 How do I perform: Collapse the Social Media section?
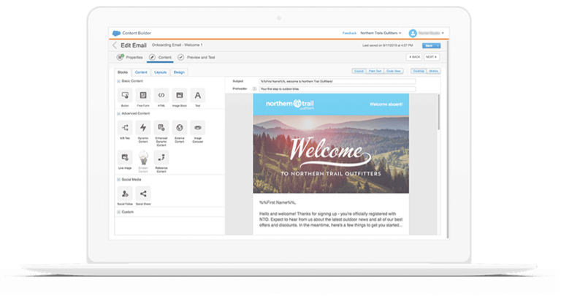pos(119,180)
